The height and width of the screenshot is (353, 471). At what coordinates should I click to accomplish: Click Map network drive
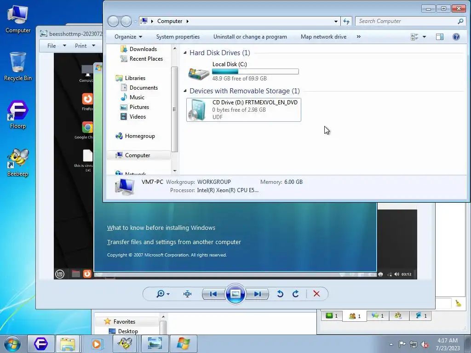click(323, 37)
